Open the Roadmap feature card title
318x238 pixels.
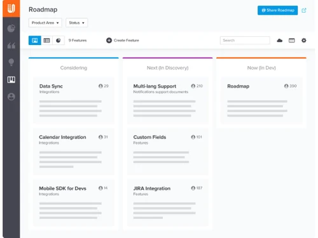[238, 86]
